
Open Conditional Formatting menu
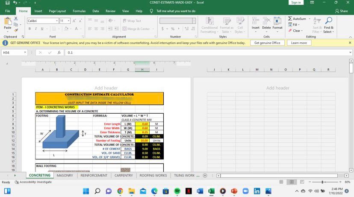(209, 25)
